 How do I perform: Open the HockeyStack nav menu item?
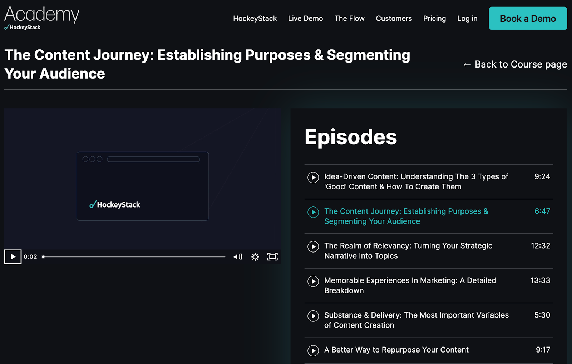(x=255, y=18)
